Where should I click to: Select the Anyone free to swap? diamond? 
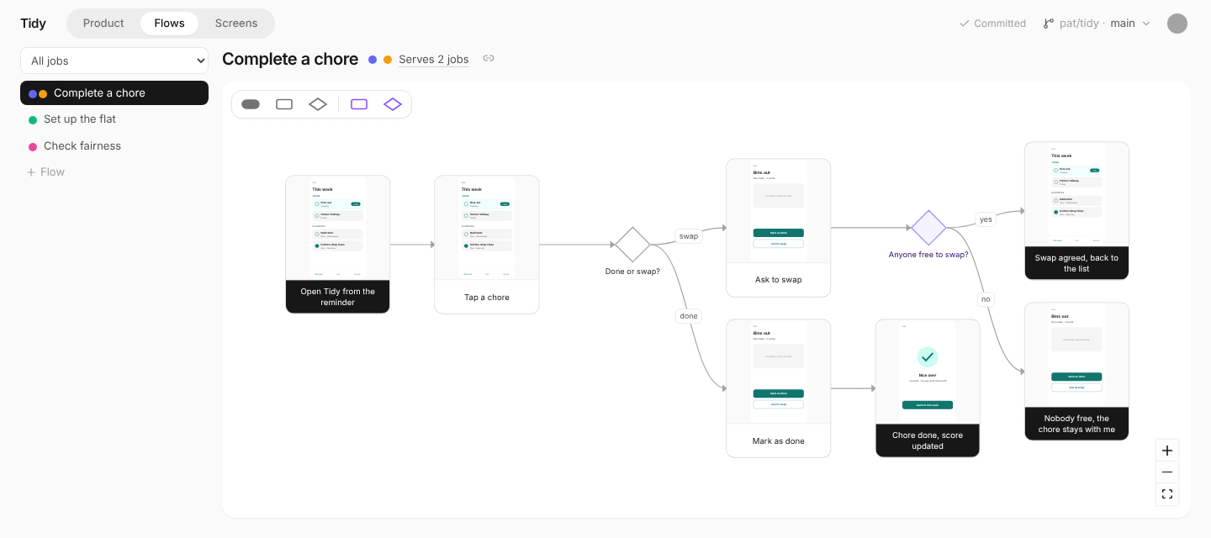tap(929, 228)
